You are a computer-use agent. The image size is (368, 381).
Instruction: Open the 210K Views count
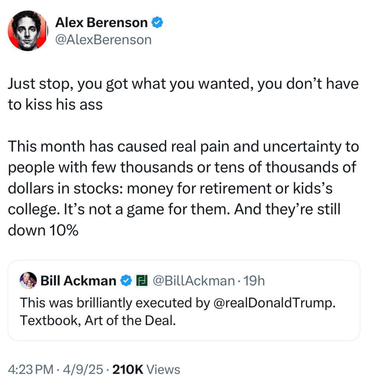tap(146, 369)
